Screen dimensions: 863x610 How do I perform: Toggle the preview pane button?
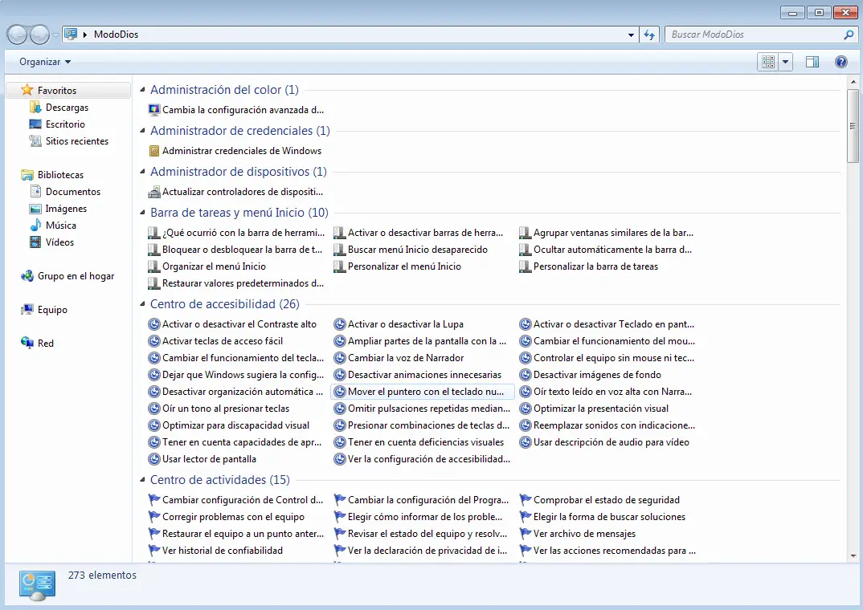812,62
